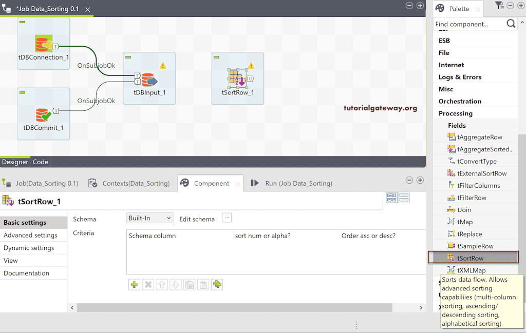Select tFilterColumns in palette
The height and width of the screenshot is (333, 526).
coord(474,185)
